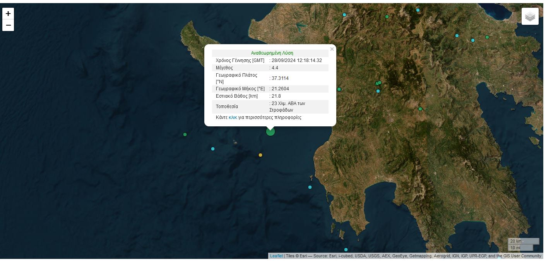
Task: Click the cyan marker closest to the top edge
Action: coord(418,10)
